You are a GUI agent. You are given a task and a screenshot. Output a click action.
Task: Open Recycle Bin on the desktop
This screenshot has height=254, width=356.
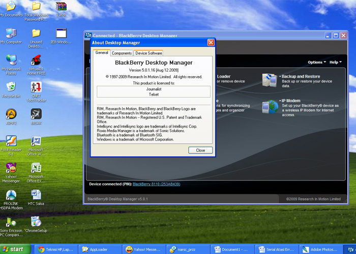[11, 86]
